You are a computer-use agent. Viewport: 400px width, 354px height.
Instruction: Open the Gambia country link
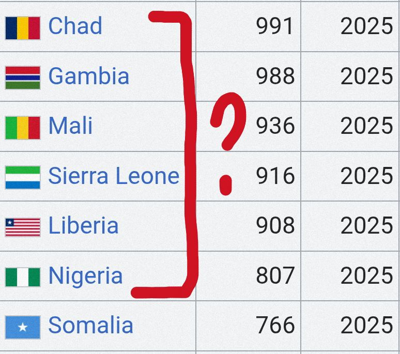pos(89,76)
